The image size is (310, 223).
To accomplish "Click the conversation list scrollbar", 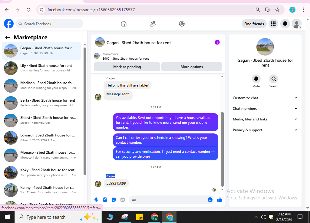I will (85, 111).
